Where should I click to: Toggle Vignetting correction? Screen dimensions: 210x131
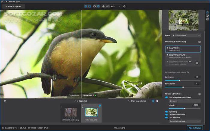pos(166,112)
